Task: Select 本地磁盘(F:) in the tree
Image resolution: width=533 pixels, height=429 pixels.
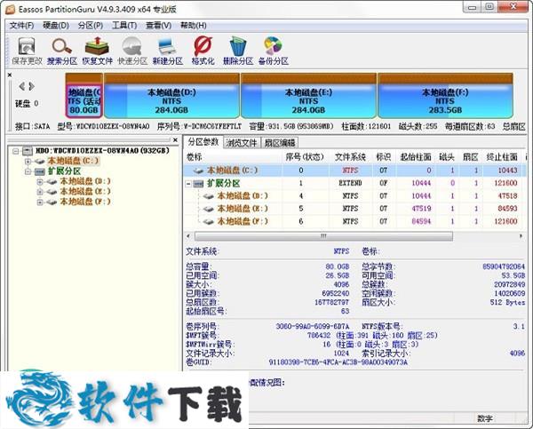Action: click(85, 202)
